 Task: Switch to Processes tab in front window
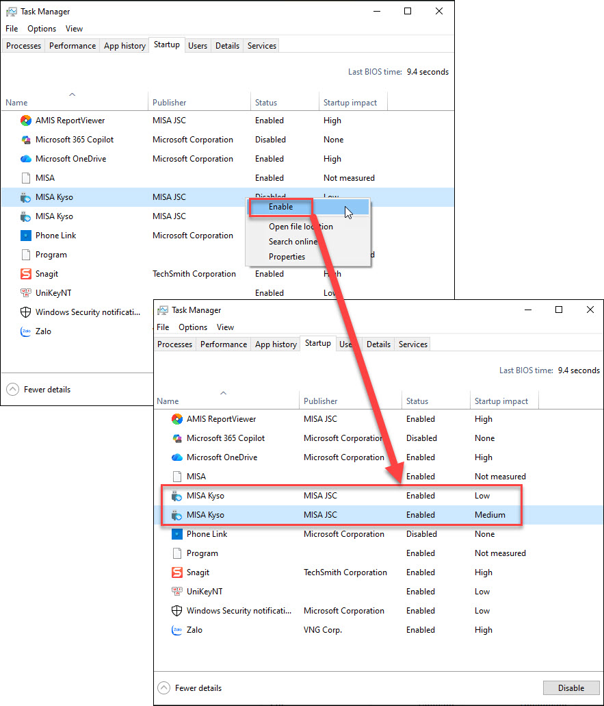coord(175,344)
